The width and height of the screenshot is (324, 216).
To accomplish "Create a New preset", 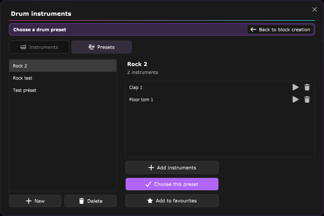I will (35, 201).
